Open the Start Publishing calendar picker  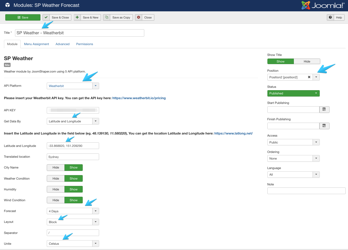(x=324, y=109)
